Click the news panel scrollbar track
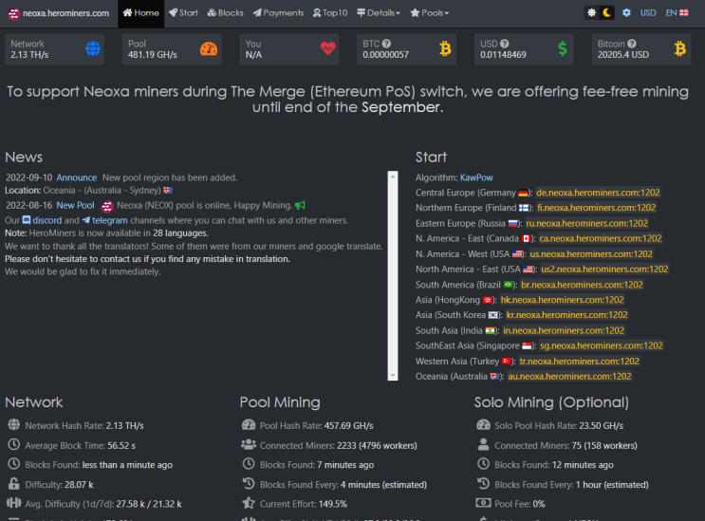705x521 pixels. click(x=393, y=275)
